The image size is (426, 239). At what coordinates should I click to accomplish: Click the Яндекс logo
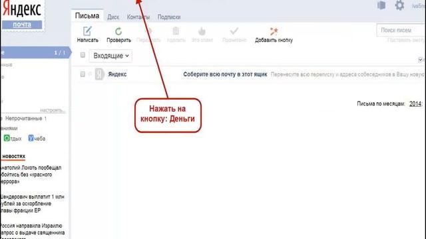[x=22, y=9]
